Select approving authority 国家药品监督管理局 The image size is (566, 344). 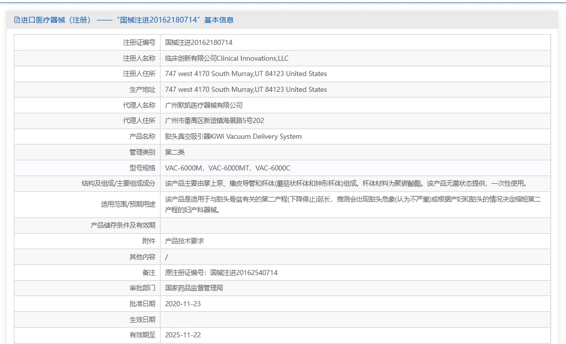(x=194, y=288)
